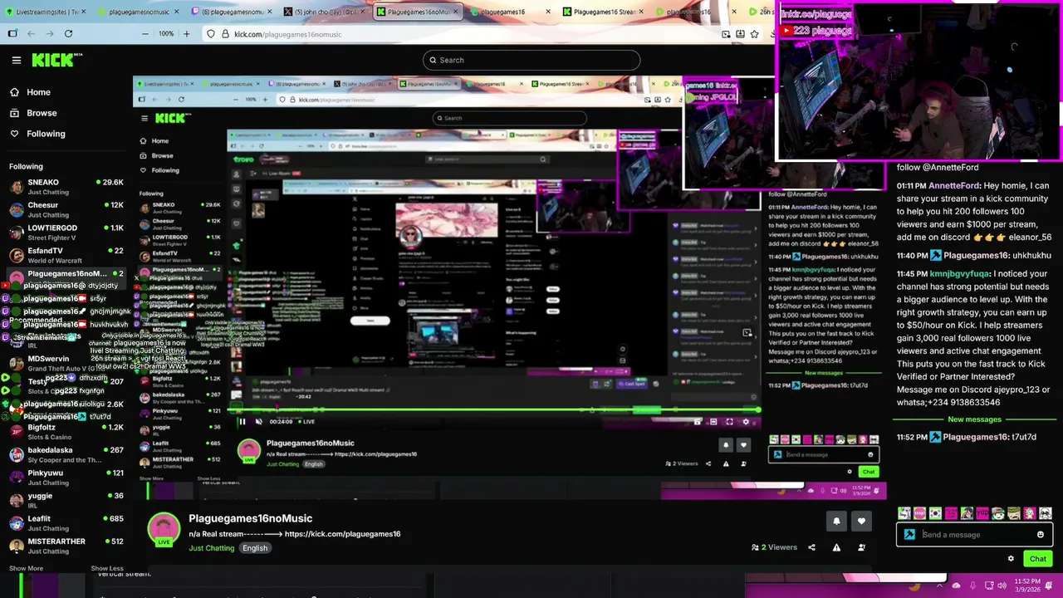The width and height of the screenshot is (1063, 598).
Task: Open Cheesur channel from sidebar
Action: coord(66,209)
